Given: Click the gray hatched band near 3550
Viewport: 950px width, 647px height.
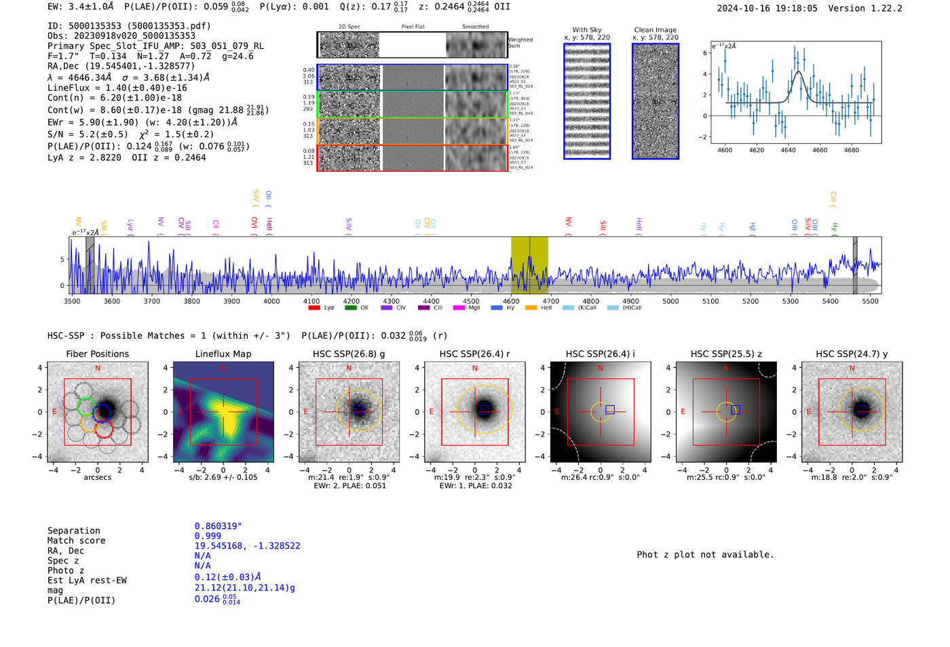Looking at the screenshot, I should 90,265.
